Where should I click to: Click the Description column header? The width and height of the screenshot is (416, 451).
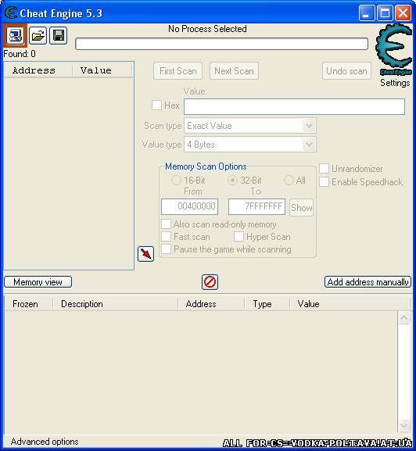[116, 304]
